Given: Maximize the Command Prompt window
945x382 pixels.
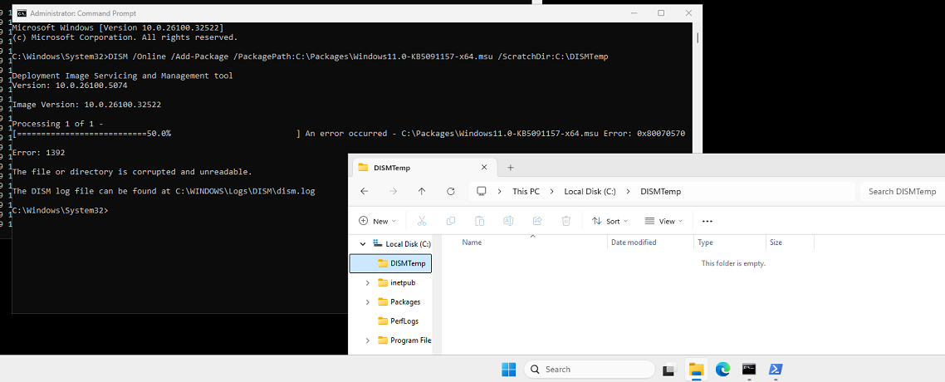Looking at the screenshot, I should [661, 12].
